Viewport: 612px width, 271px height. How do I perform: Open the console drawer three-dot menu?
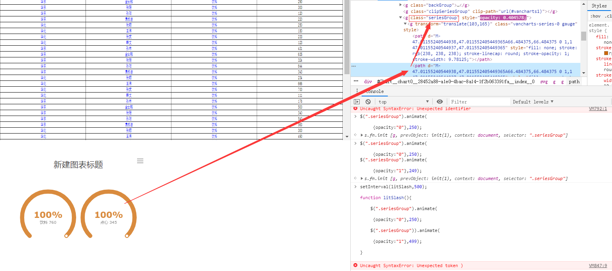coord(357,91)
